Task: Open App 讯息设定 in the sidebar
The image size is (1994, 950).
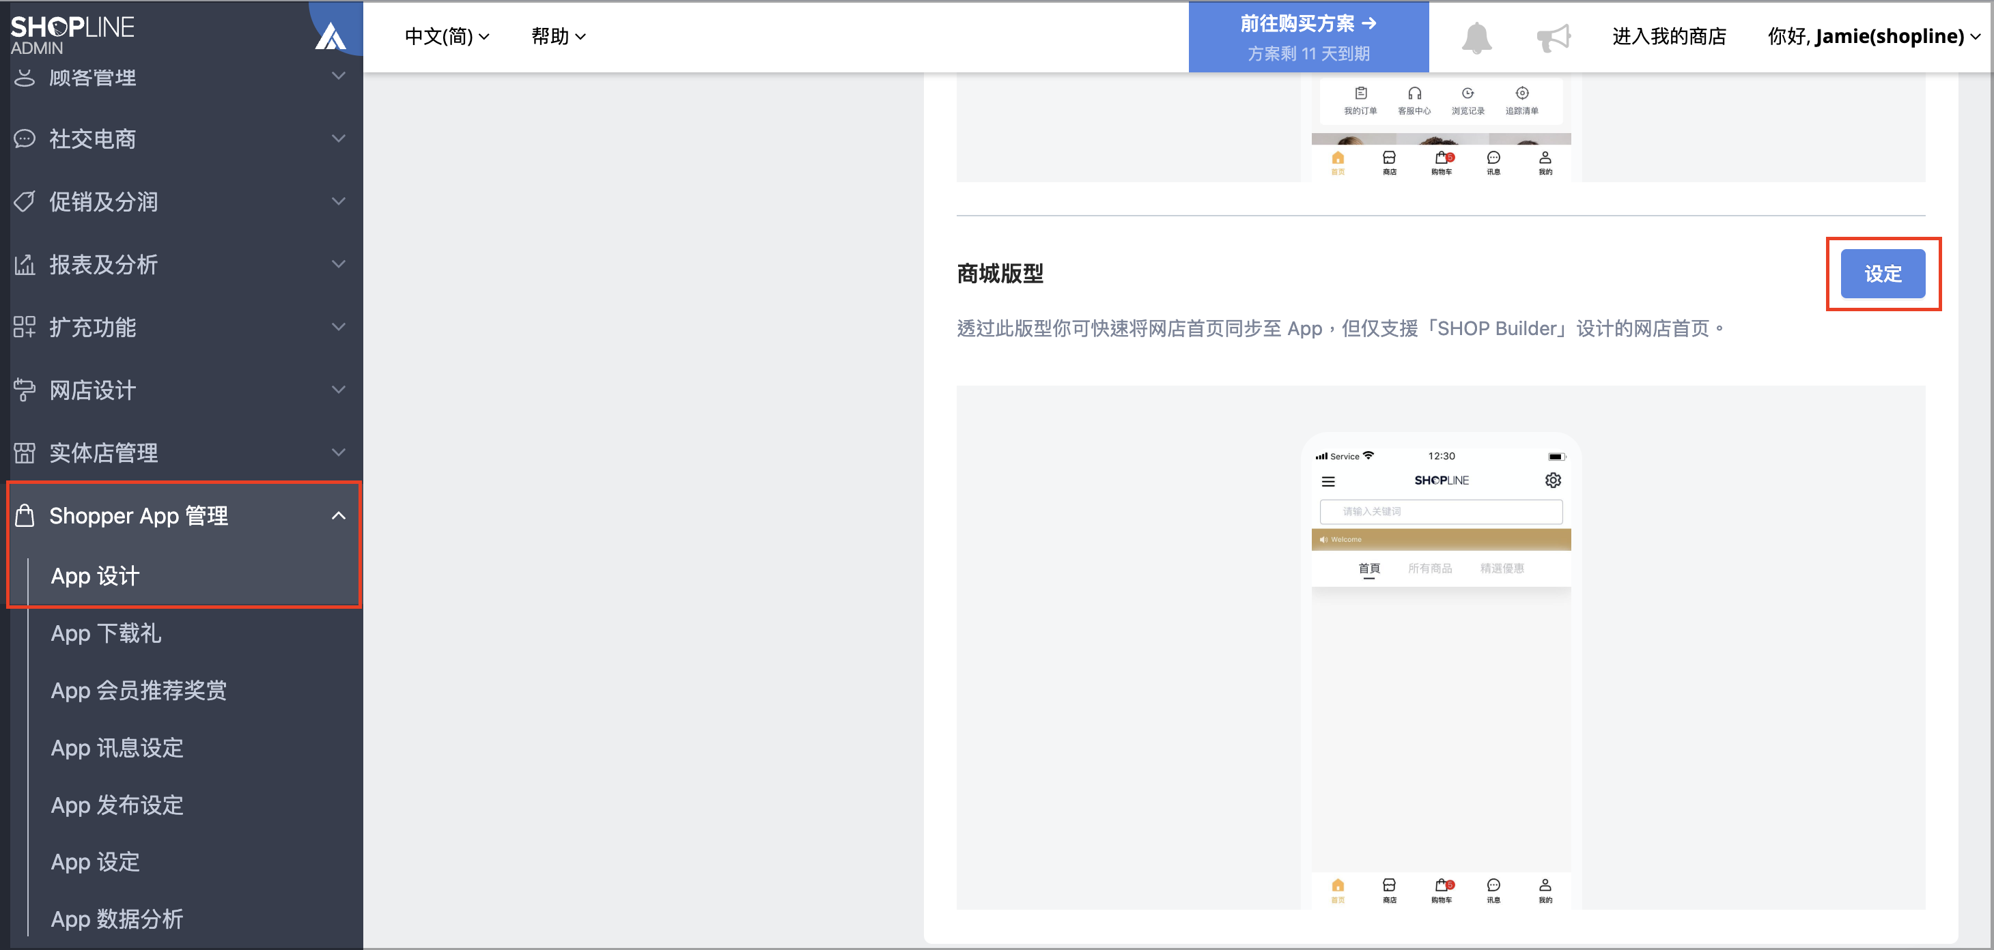Action: point(117,747)
